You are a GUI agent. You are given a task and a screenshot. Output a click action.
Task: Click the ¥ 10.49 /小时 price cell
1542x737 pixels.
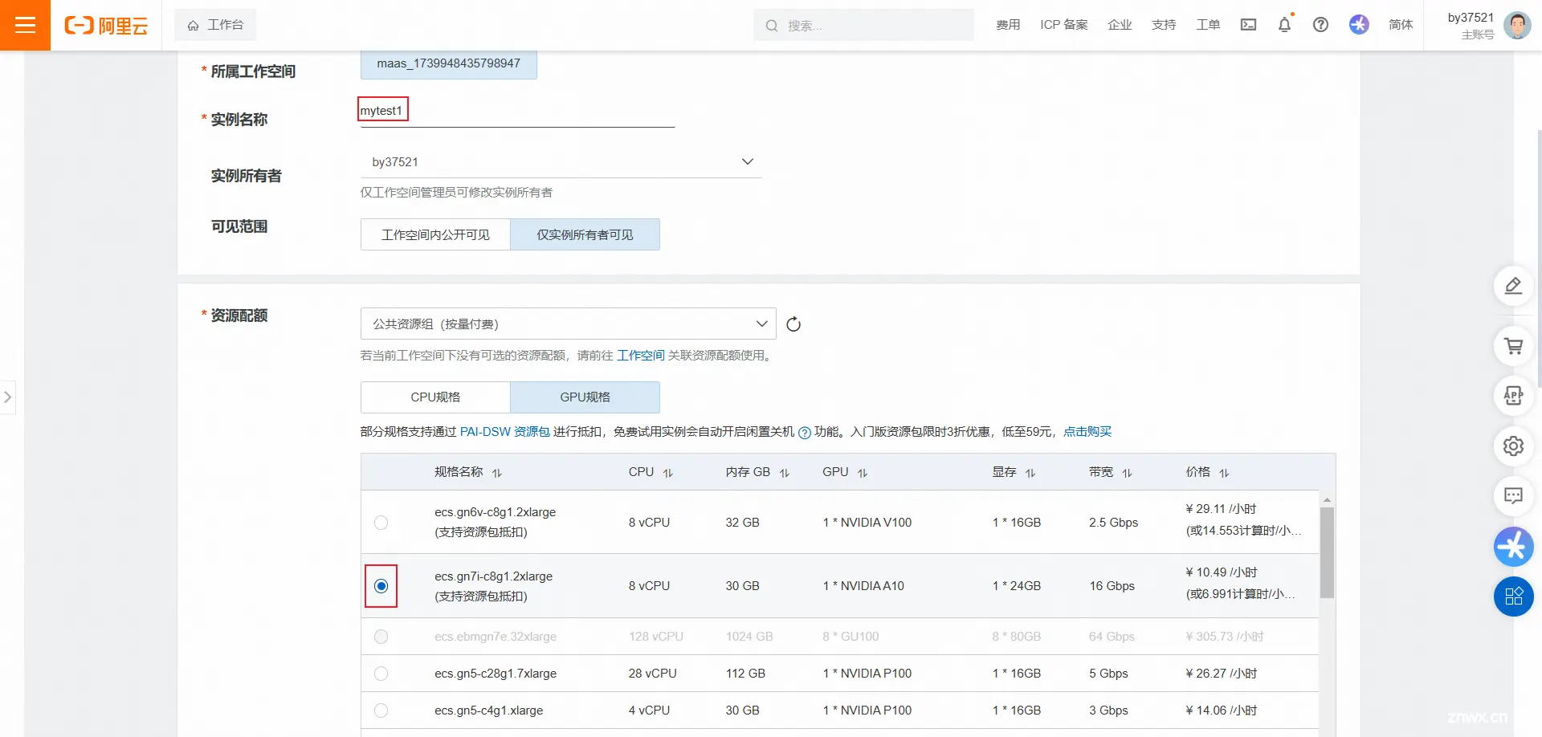pos(1222,573)
